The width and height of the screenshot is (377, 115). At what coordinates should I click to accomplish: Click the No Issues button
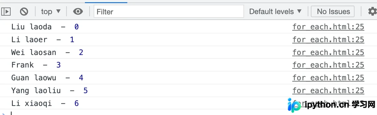pos(333,12)
